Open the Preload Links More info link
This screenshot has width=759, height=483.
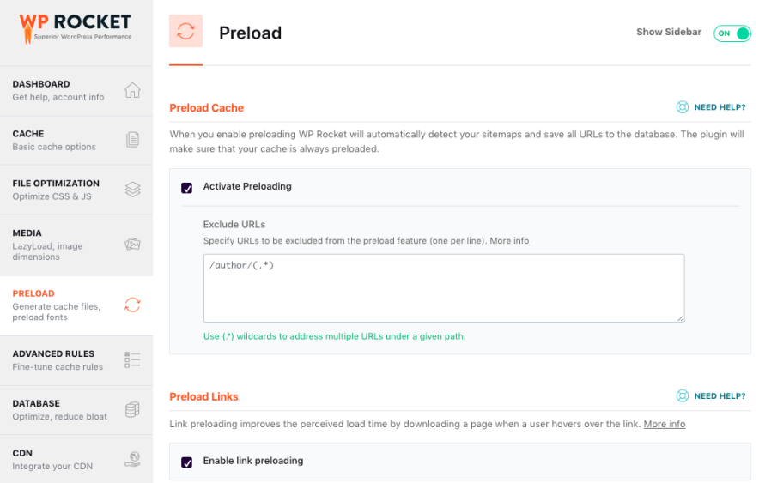665,424
